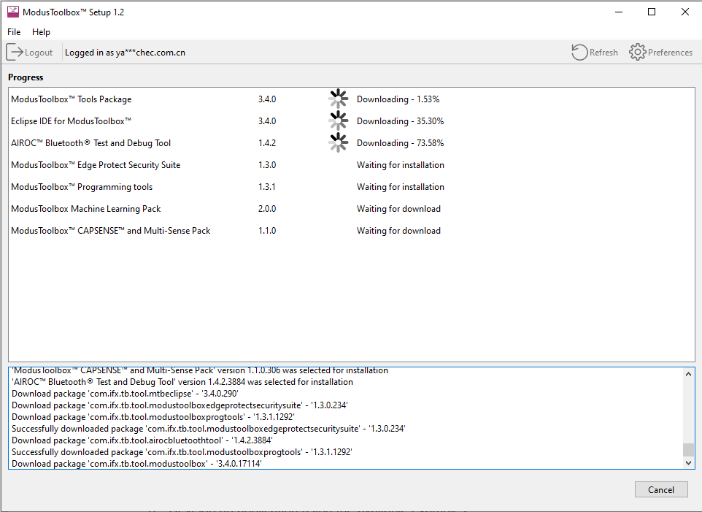Click the Refresh label in the toolbar
The width and height of the screenshot is (702, 512).
(x=603, y=53)
